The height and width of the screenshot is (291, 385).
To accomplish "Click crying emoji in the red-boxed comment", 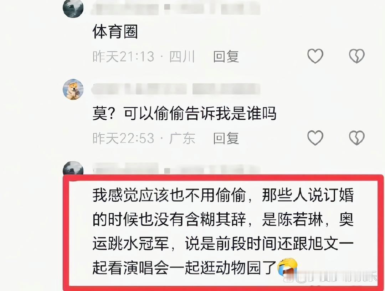I will click(287, 267).
